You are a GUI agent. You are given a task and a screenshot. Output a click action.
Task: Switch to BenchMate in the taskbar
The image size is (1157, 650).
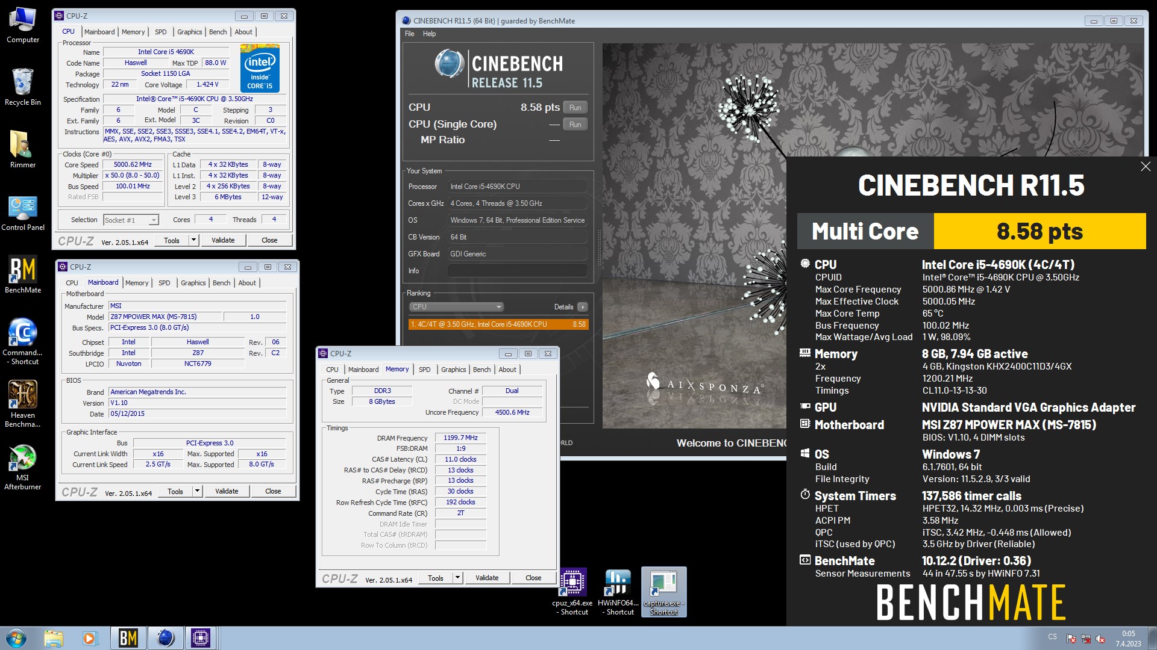[x=128, y=638]
